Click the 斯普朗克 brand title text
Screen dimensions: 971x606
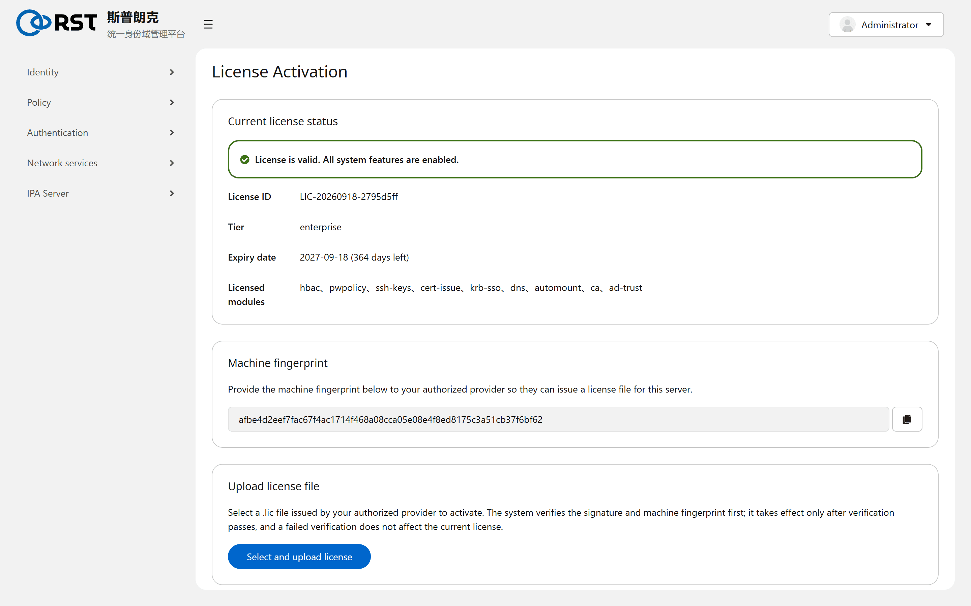click(133, 17)
